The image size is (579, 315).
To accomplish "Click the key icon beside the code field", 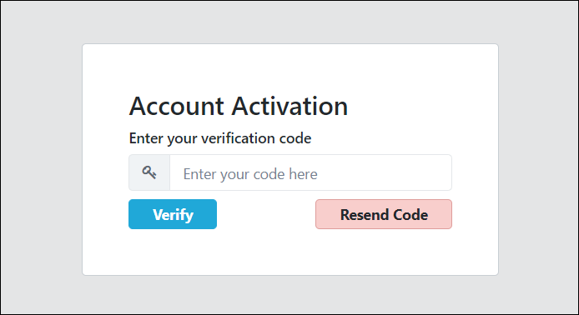I will coord(149,172).
